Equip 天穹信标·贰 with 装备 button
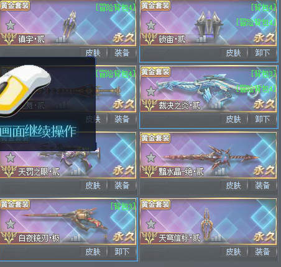This screenshot has width=281, height=267. click(x=262, y=252)
